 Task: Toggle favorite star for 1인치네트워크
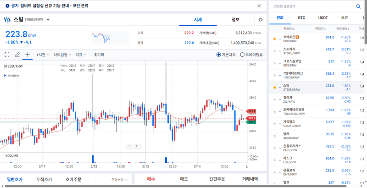pos(274,75)
